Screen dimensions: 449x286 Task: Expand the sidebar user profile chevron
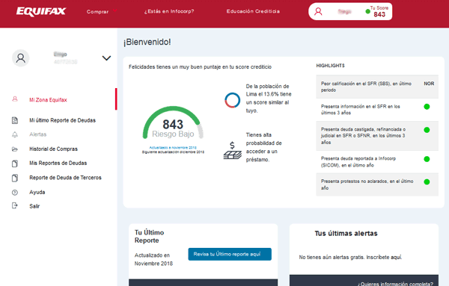106,58
